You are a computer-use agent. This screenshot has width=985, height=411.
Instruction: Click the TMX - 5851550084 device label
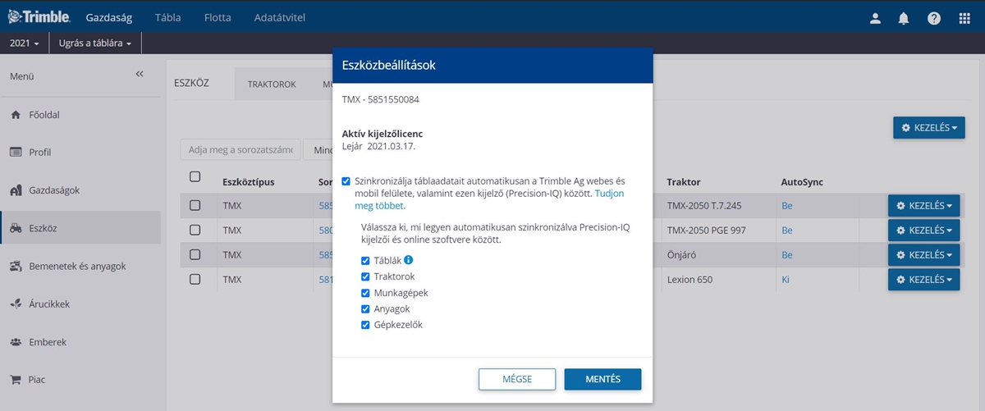click(x=380, y=100)
